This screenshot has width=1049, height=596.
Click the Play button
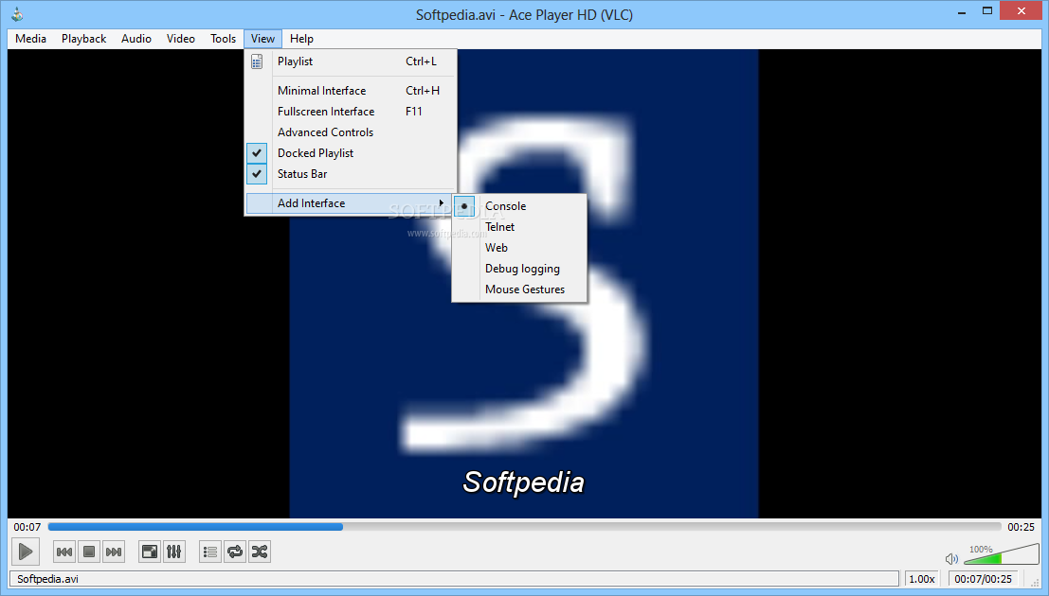(26, 552)
